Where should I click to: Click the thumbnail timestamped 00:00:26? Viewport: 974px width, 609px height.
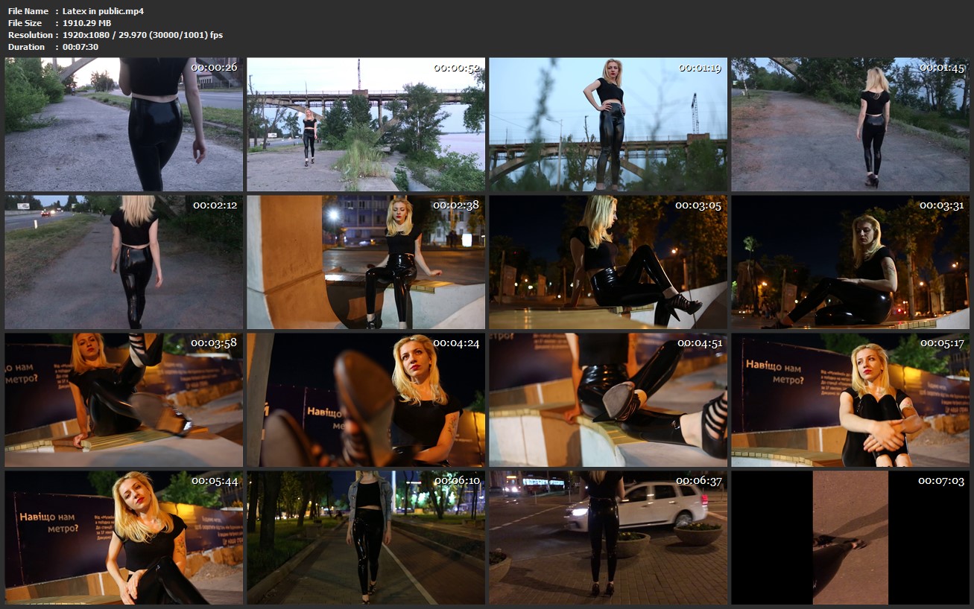tap(124, 124)
